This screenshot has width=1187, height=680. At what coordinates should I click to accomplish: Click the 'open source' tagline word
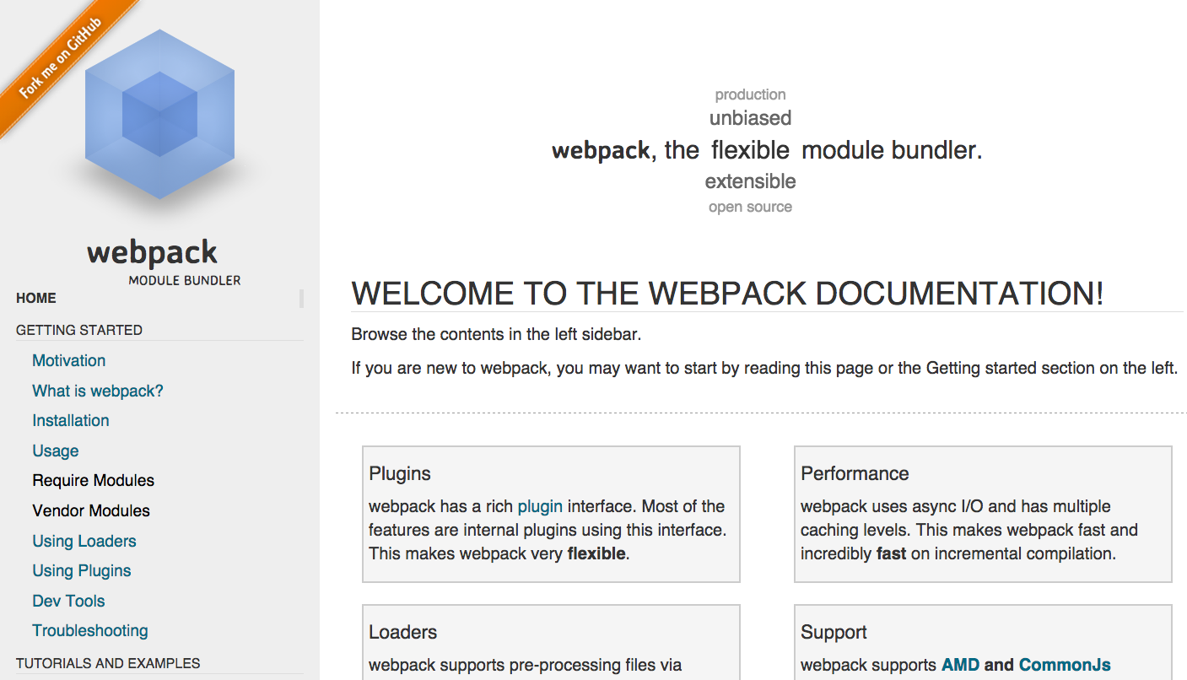pyautogui.click(x=750, y=207)
